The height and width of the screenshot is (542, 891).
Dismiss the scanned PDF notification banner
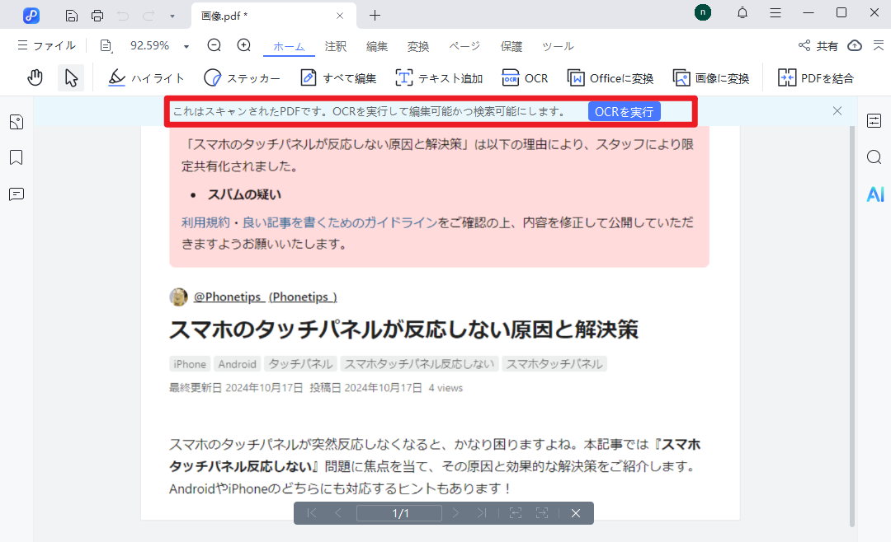point(837,111)
